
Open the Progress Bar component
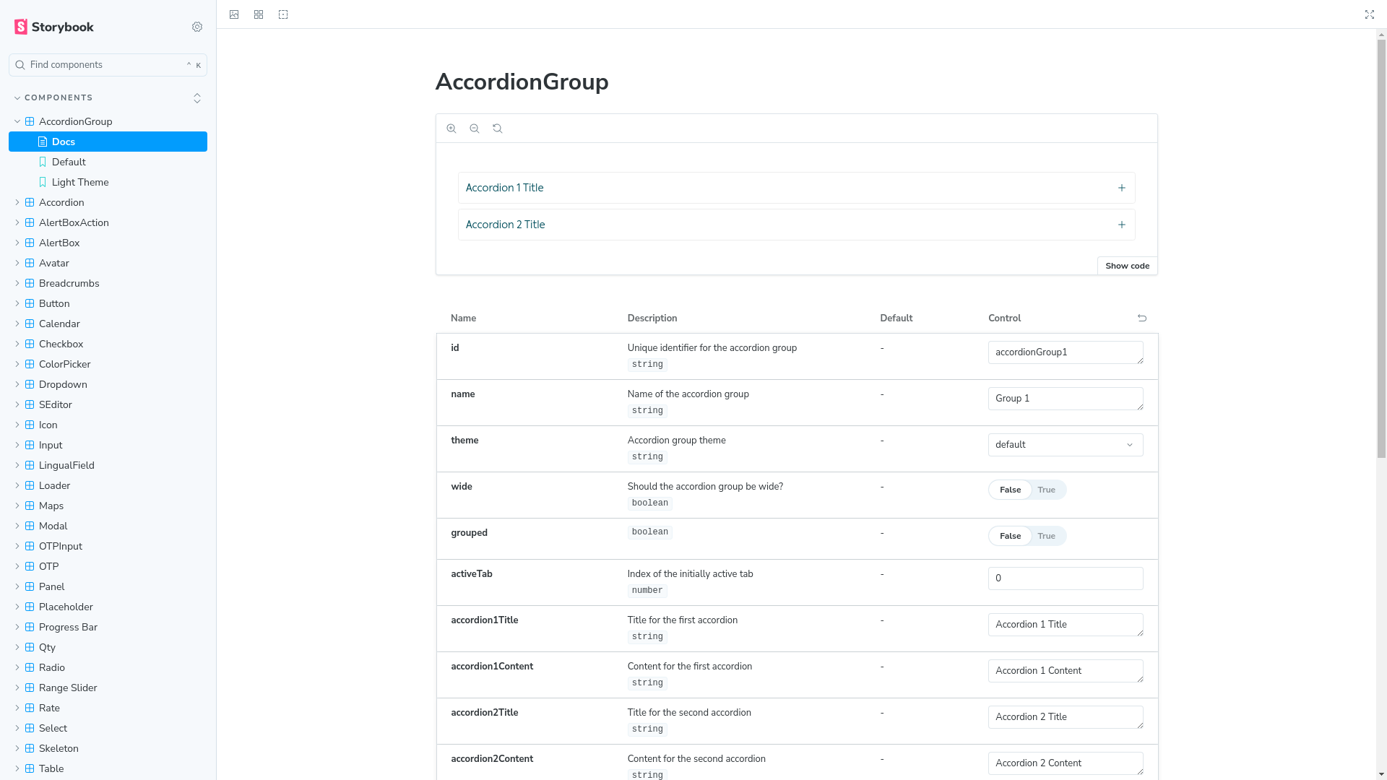(x=108, y=627)
